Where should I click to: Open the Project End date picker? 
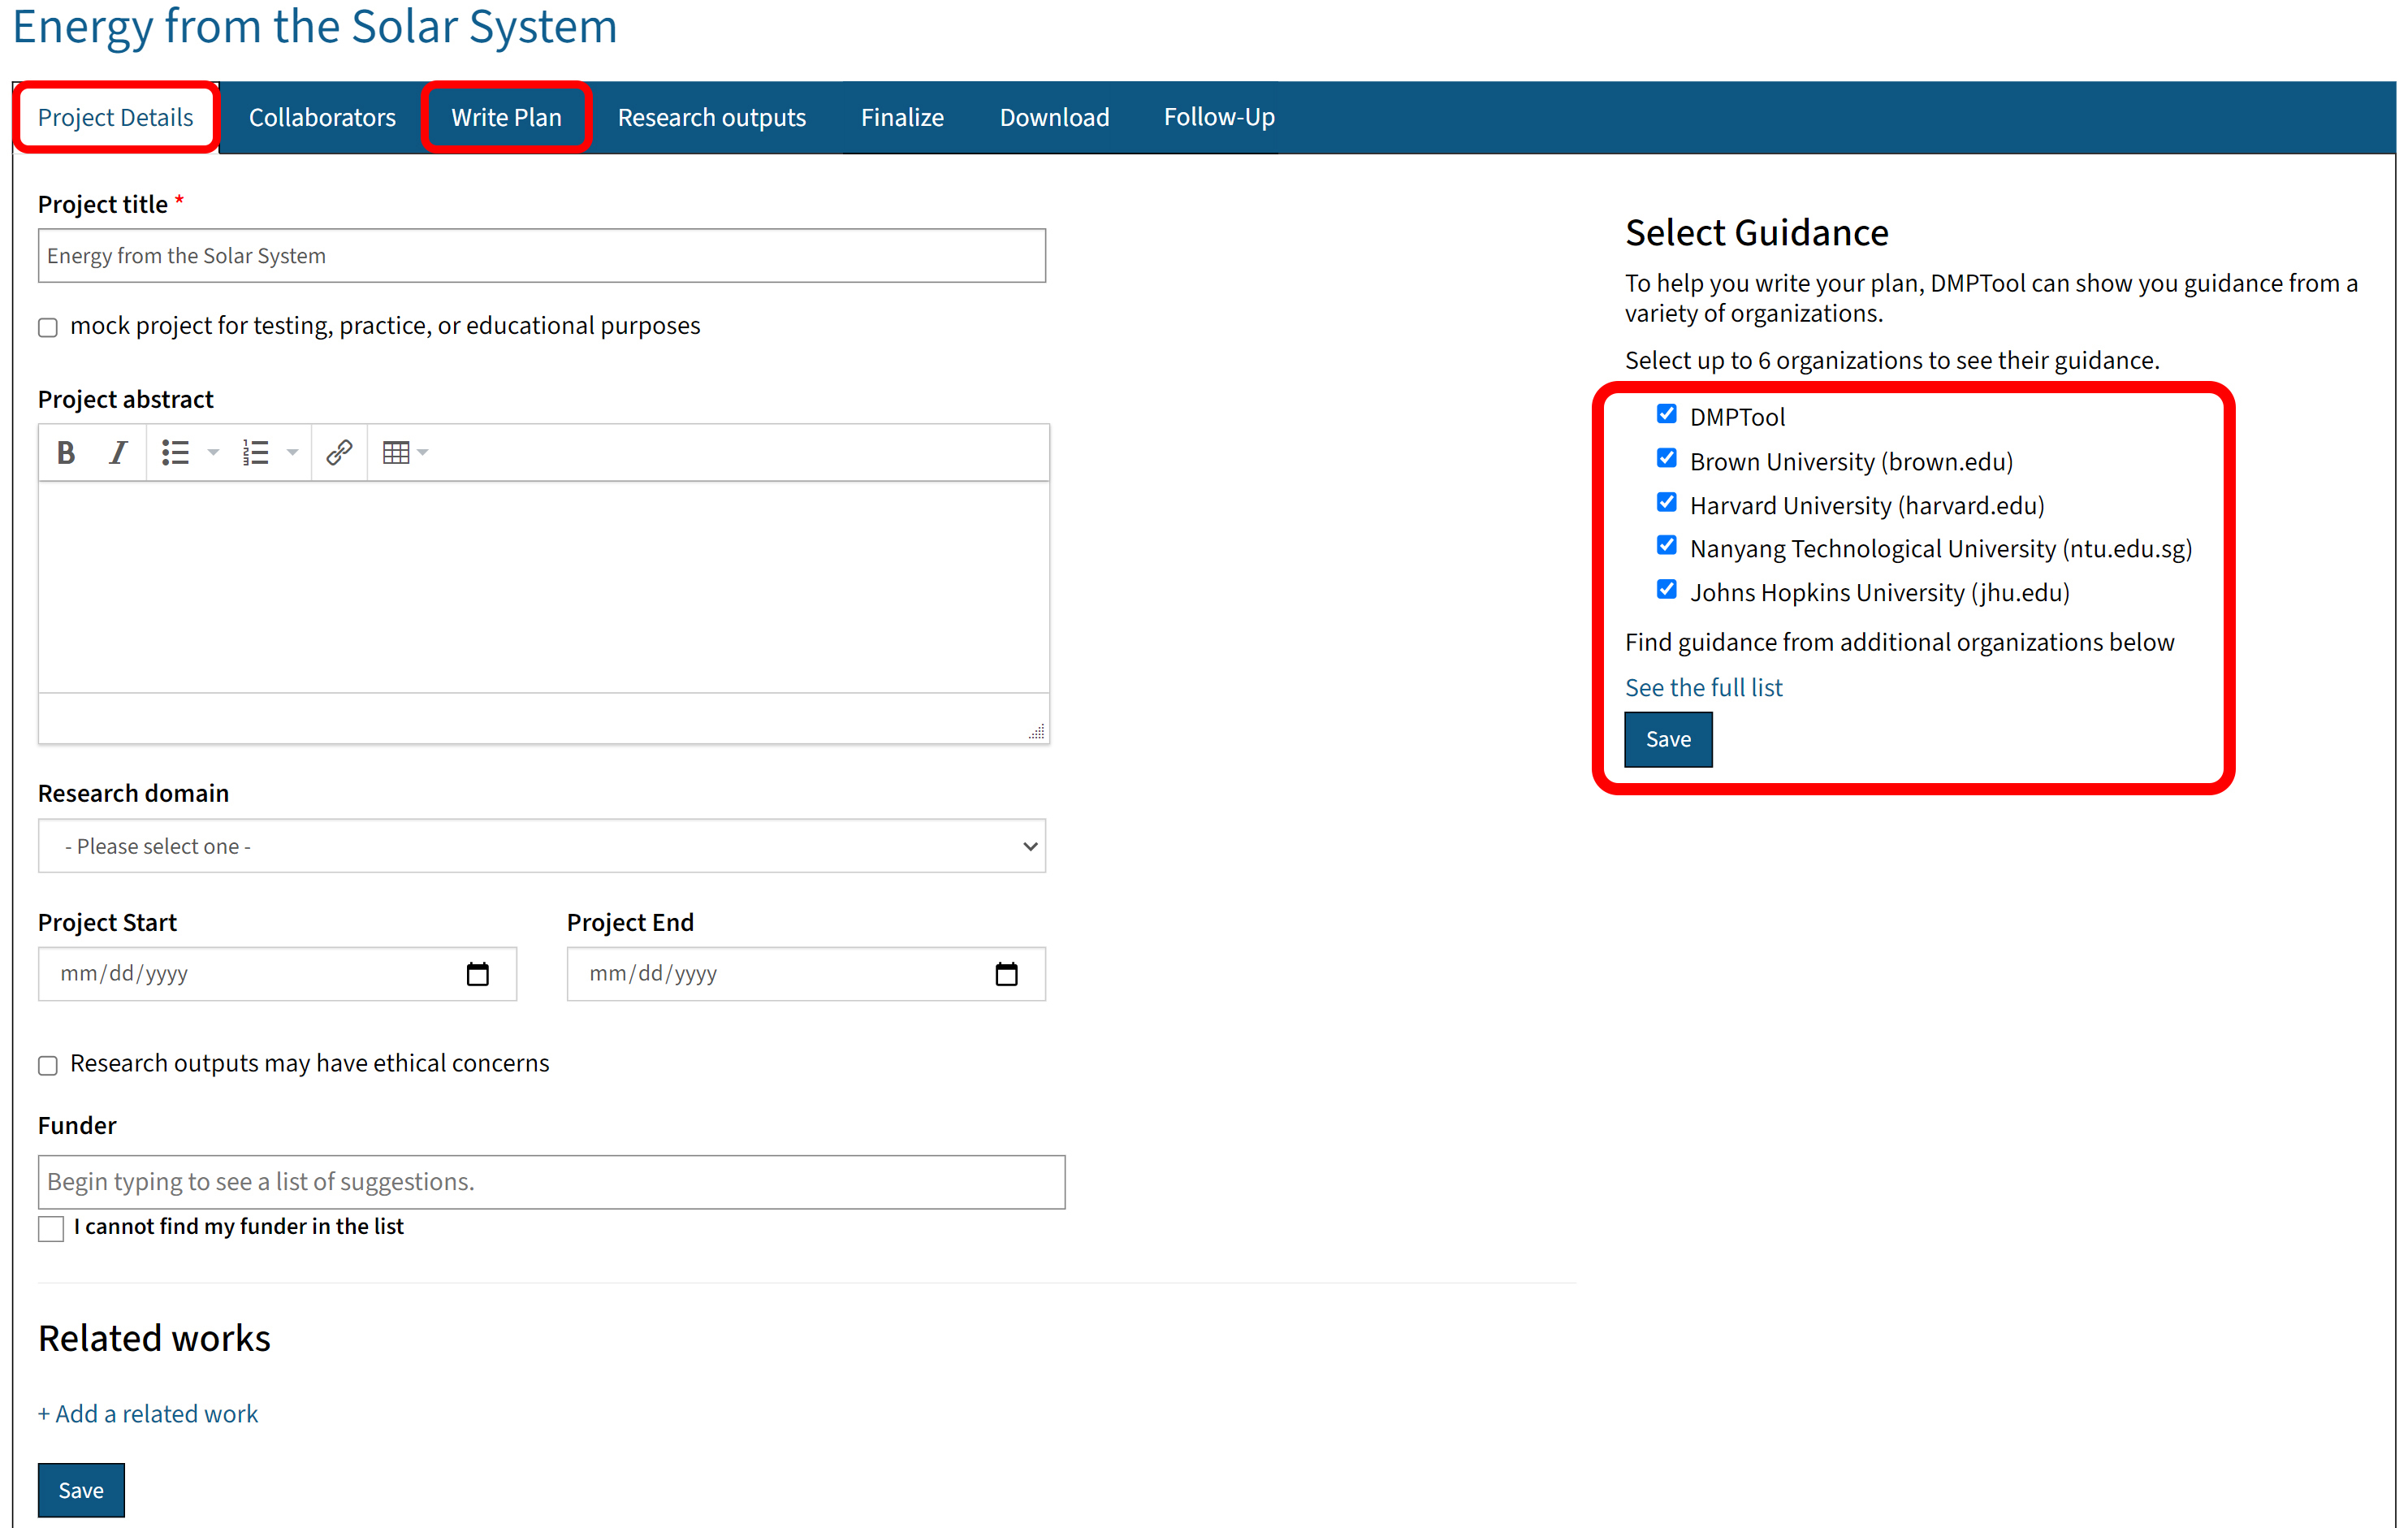tap(1007, 973)
